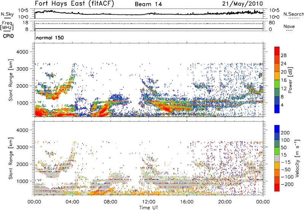Click the 'N.Sky' legend label
The width and height of the screenshot is (304, 210).
7,14
